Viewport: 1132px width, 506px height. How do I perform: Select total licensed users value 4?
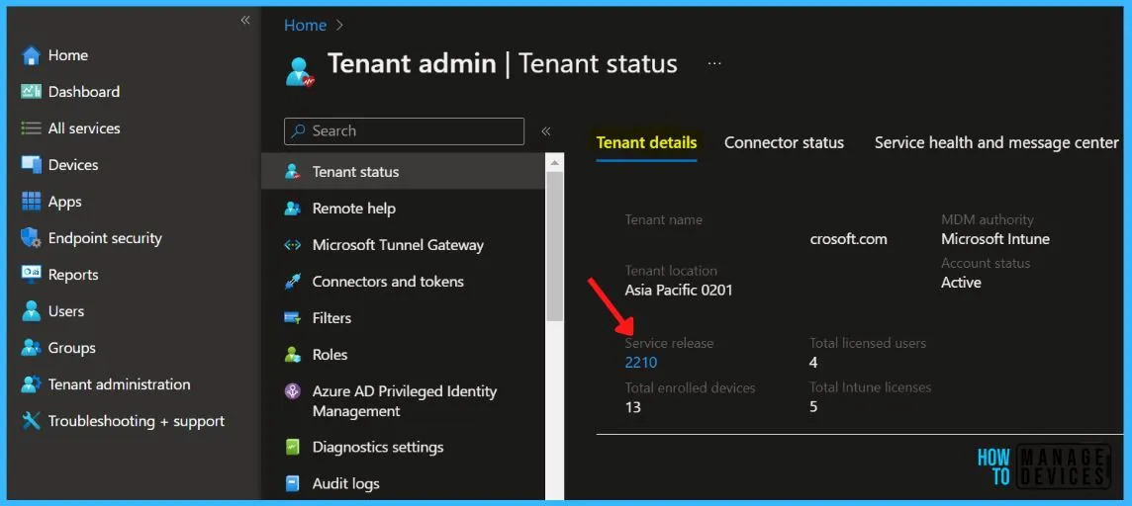[x=813, y=363]
